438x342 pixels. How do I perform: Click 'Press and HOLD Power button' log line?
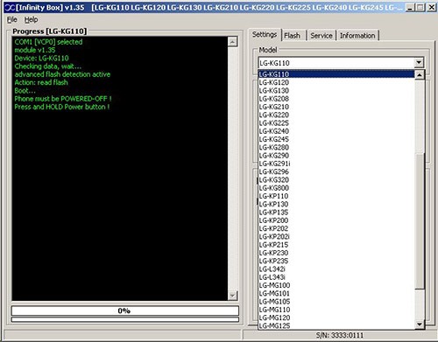click(x=62, y=107)
